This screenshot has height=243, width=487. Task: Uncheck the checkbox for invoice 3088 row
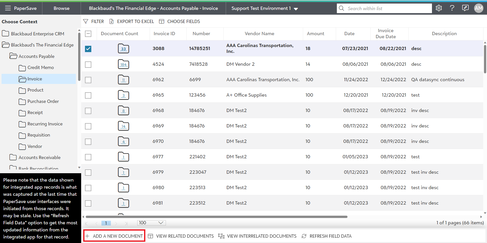tap(88, 49)
